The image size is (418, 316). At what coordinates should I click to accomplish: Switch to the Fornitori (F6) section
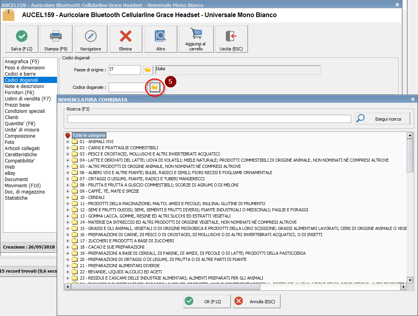pyautogui.click(x=19, y=93)
